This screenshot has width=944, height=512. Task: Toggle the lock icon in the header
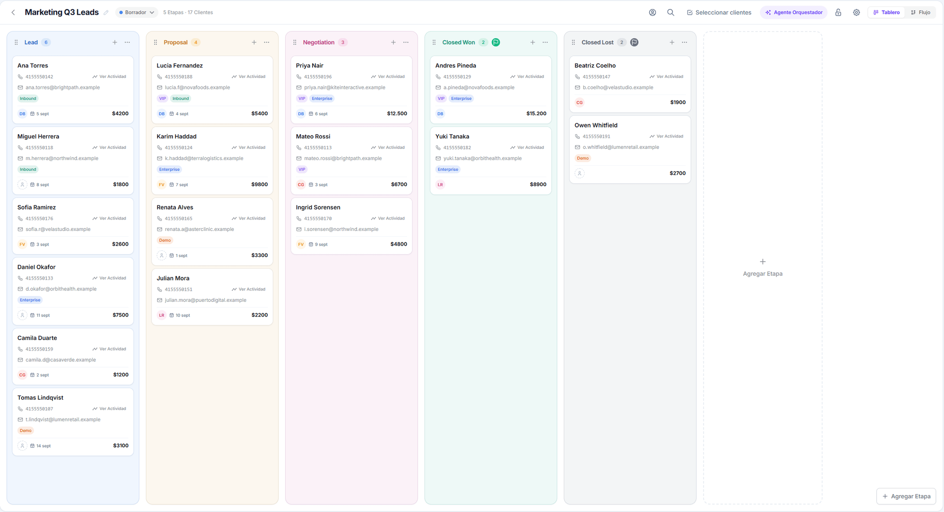click(x=838, y=12)
